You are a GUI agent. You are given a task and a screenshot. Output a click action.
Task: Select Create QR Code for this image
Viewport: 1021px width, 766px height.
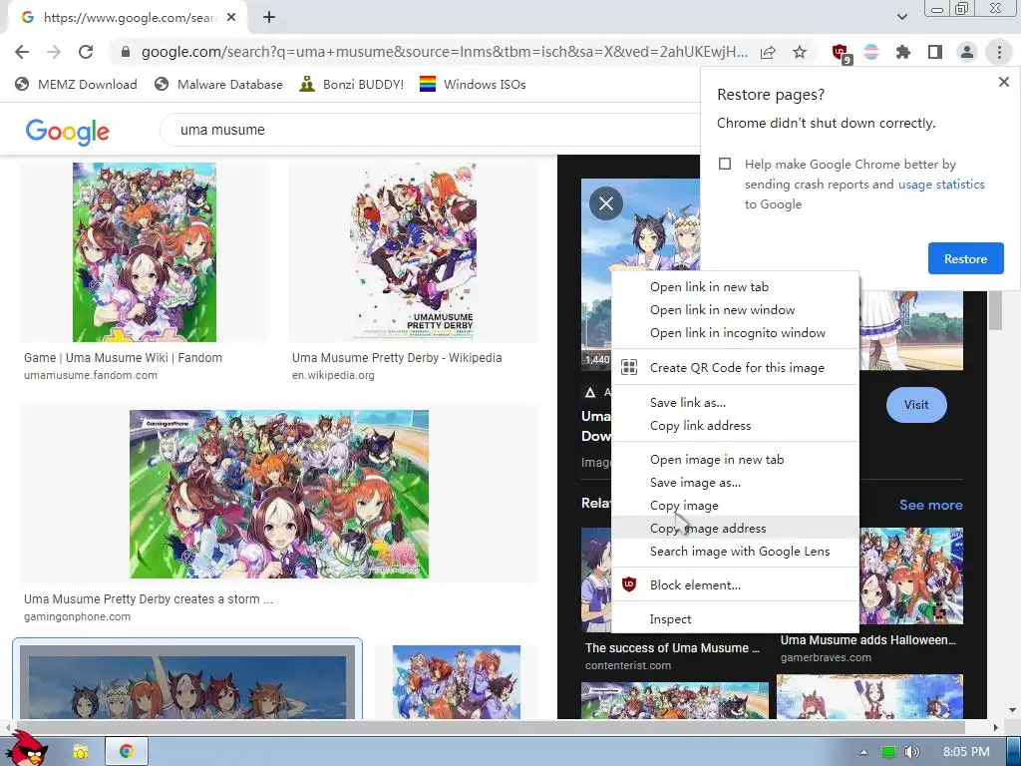pyautogui.click(x=735, y=367)
